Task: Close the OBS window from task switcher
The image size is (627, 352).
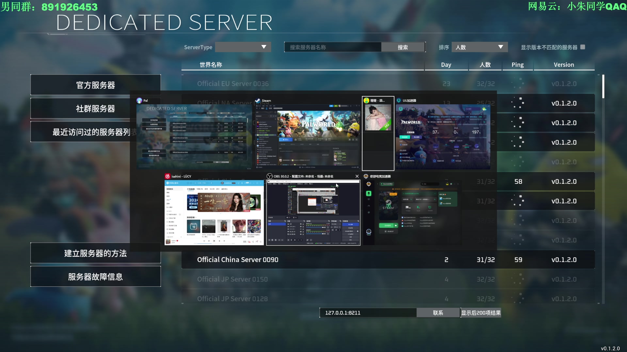Action: [357, 176]
